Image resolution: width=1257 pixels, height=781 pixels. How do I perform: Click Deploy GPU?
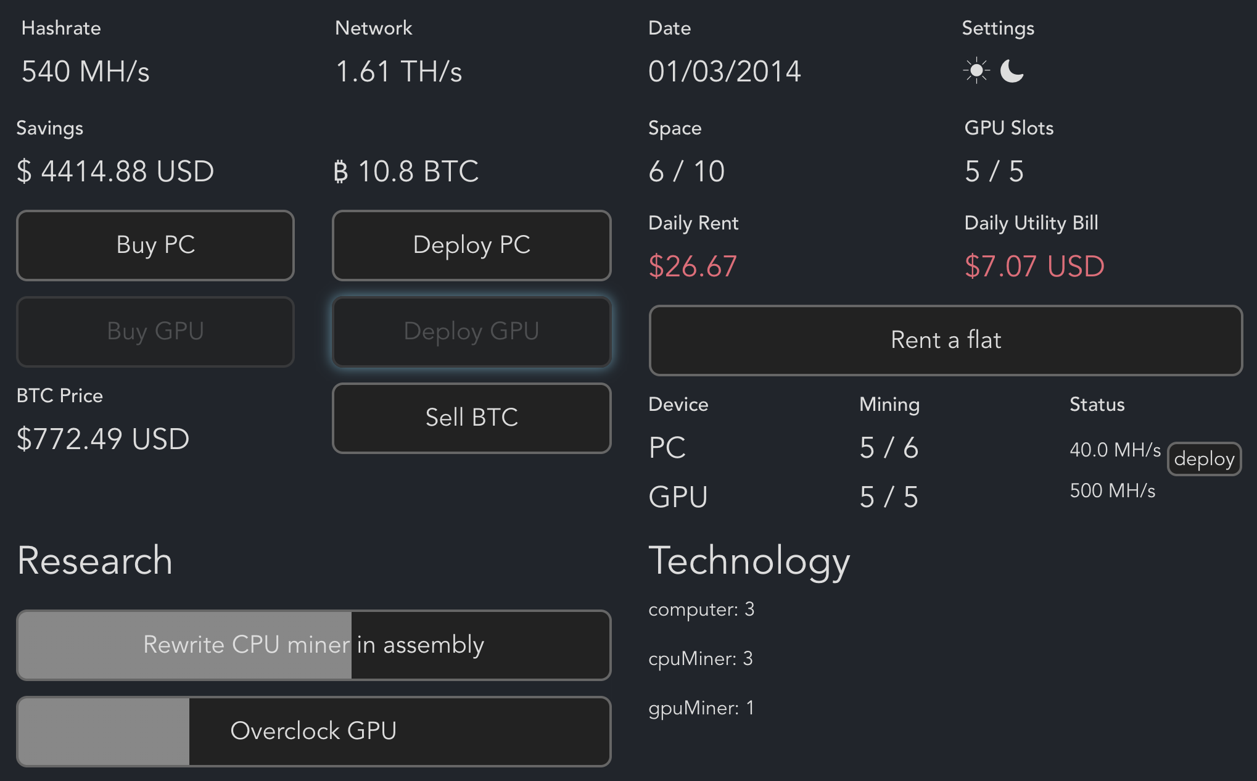point(471,332)
